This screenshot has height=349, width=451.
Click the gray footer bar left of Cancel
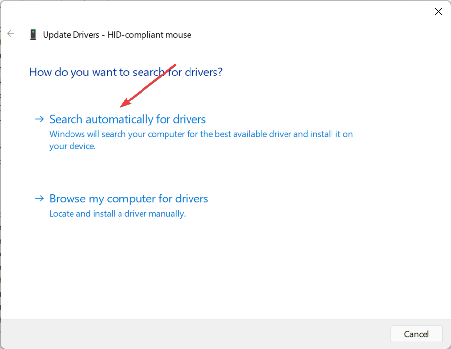196,334
